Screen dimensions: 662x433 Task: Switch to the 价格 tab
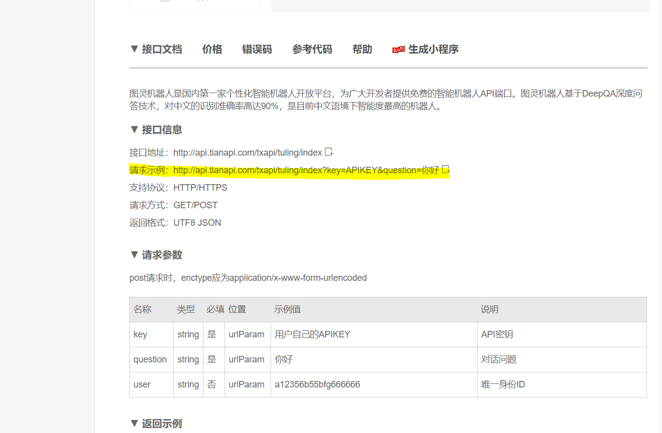pyautogui.click(x=212, y=49)
